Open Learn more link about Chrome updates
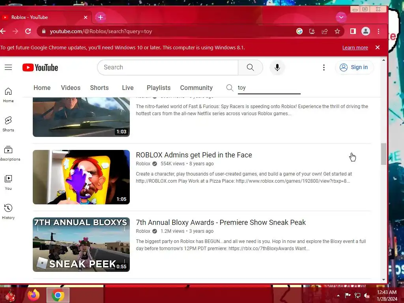The width and height of the screenshot is (404, 303). pos(355,48)
